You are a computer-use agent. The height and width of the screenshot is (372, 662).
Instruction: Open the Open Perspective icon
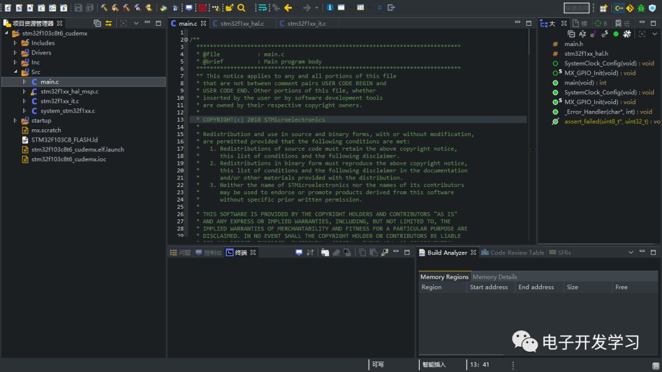pyautogui.click(x=603, y=8)
